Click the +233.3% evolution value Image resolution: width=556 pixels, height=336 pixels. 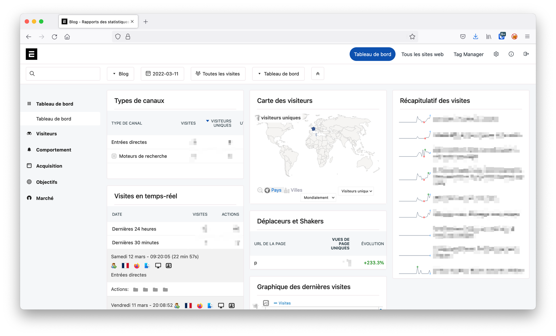374,263
